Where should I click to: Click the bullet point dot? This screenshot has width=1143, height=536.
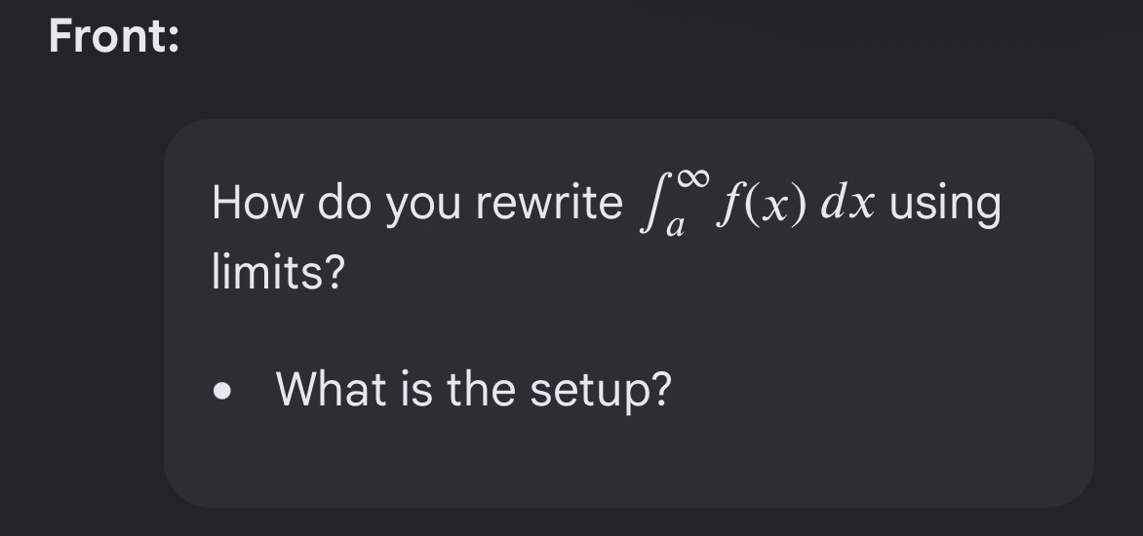point(222,391)
